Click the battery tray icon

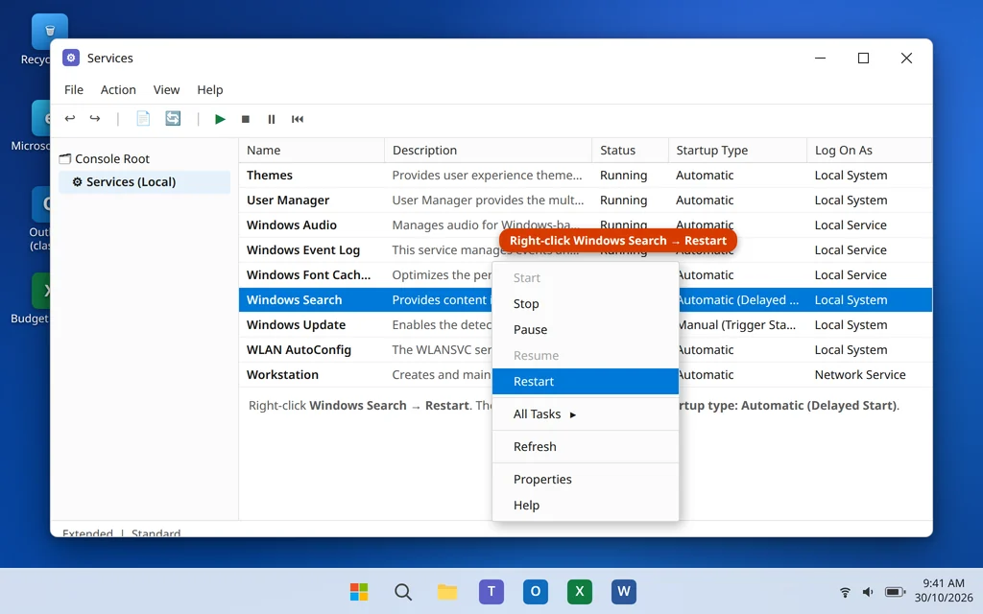pos(895,591)
